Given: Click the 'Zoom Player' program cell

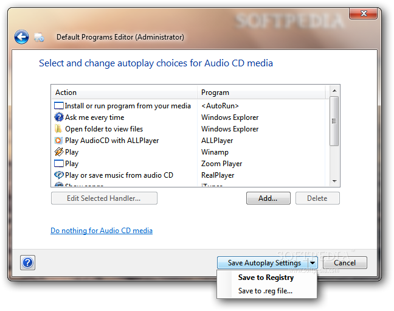Looking at the screenshot, I should 221,164.
